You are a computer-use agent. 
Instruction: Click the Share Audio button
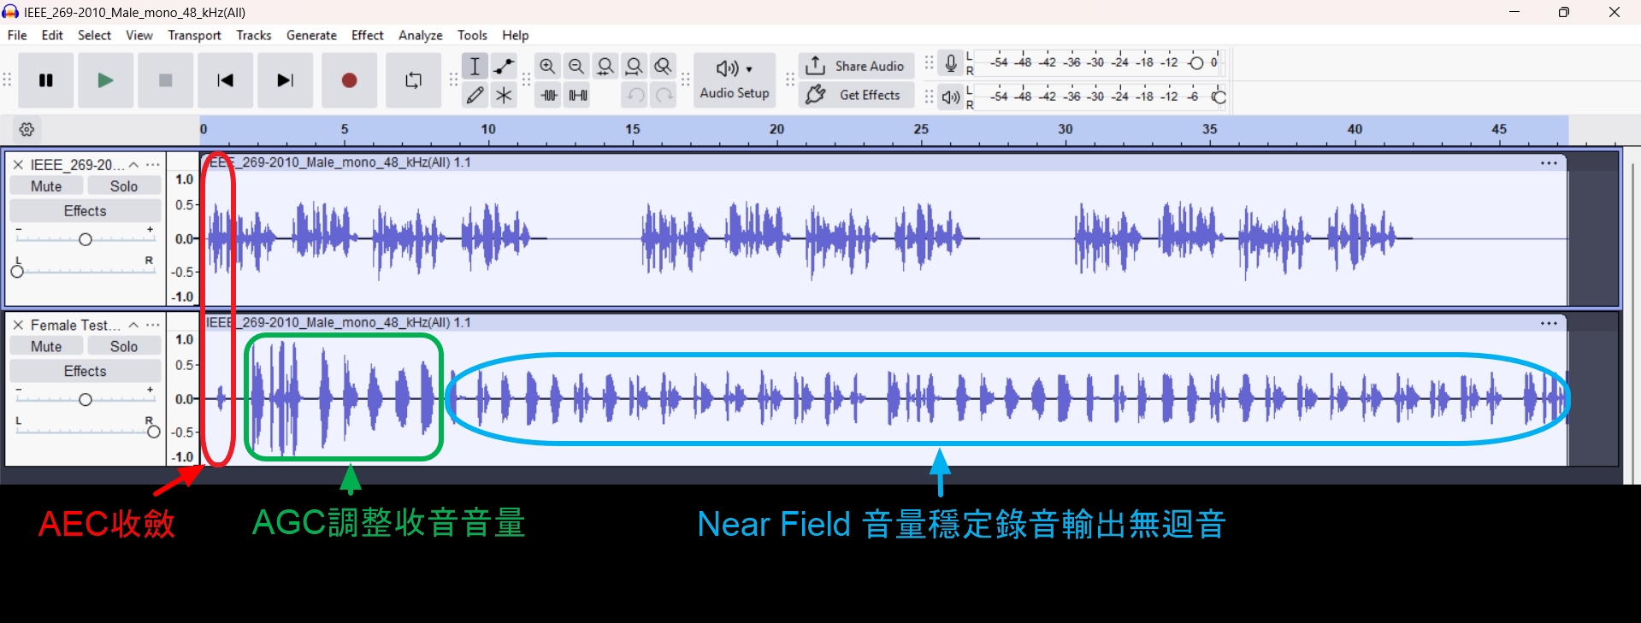tap(855, 66)
